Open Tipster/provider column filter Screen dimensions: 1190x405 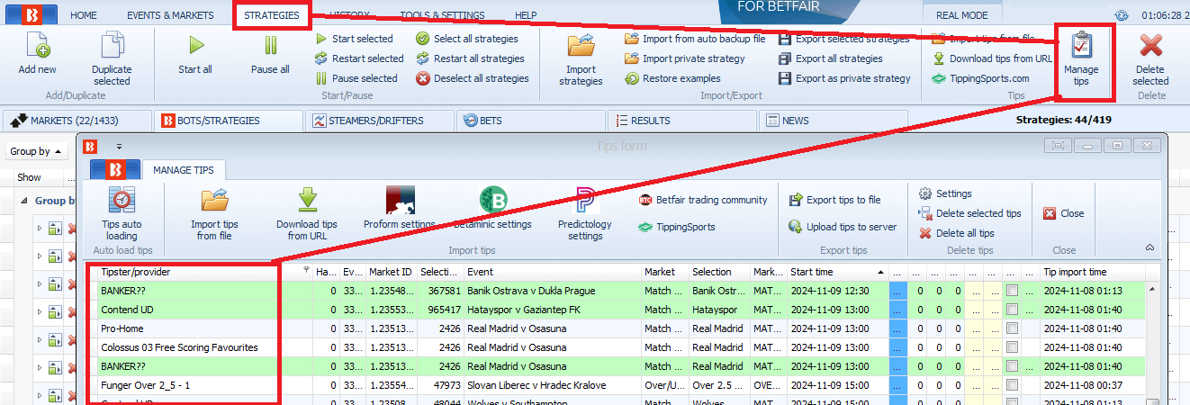tap(306, 271)
